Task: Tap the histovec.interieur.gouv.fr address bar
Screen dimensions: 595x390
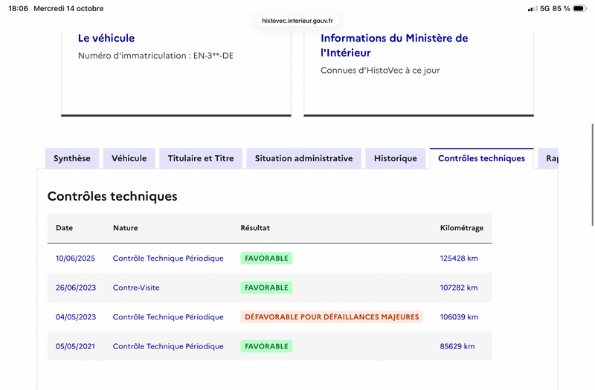Action: click(x=297, y=21)
